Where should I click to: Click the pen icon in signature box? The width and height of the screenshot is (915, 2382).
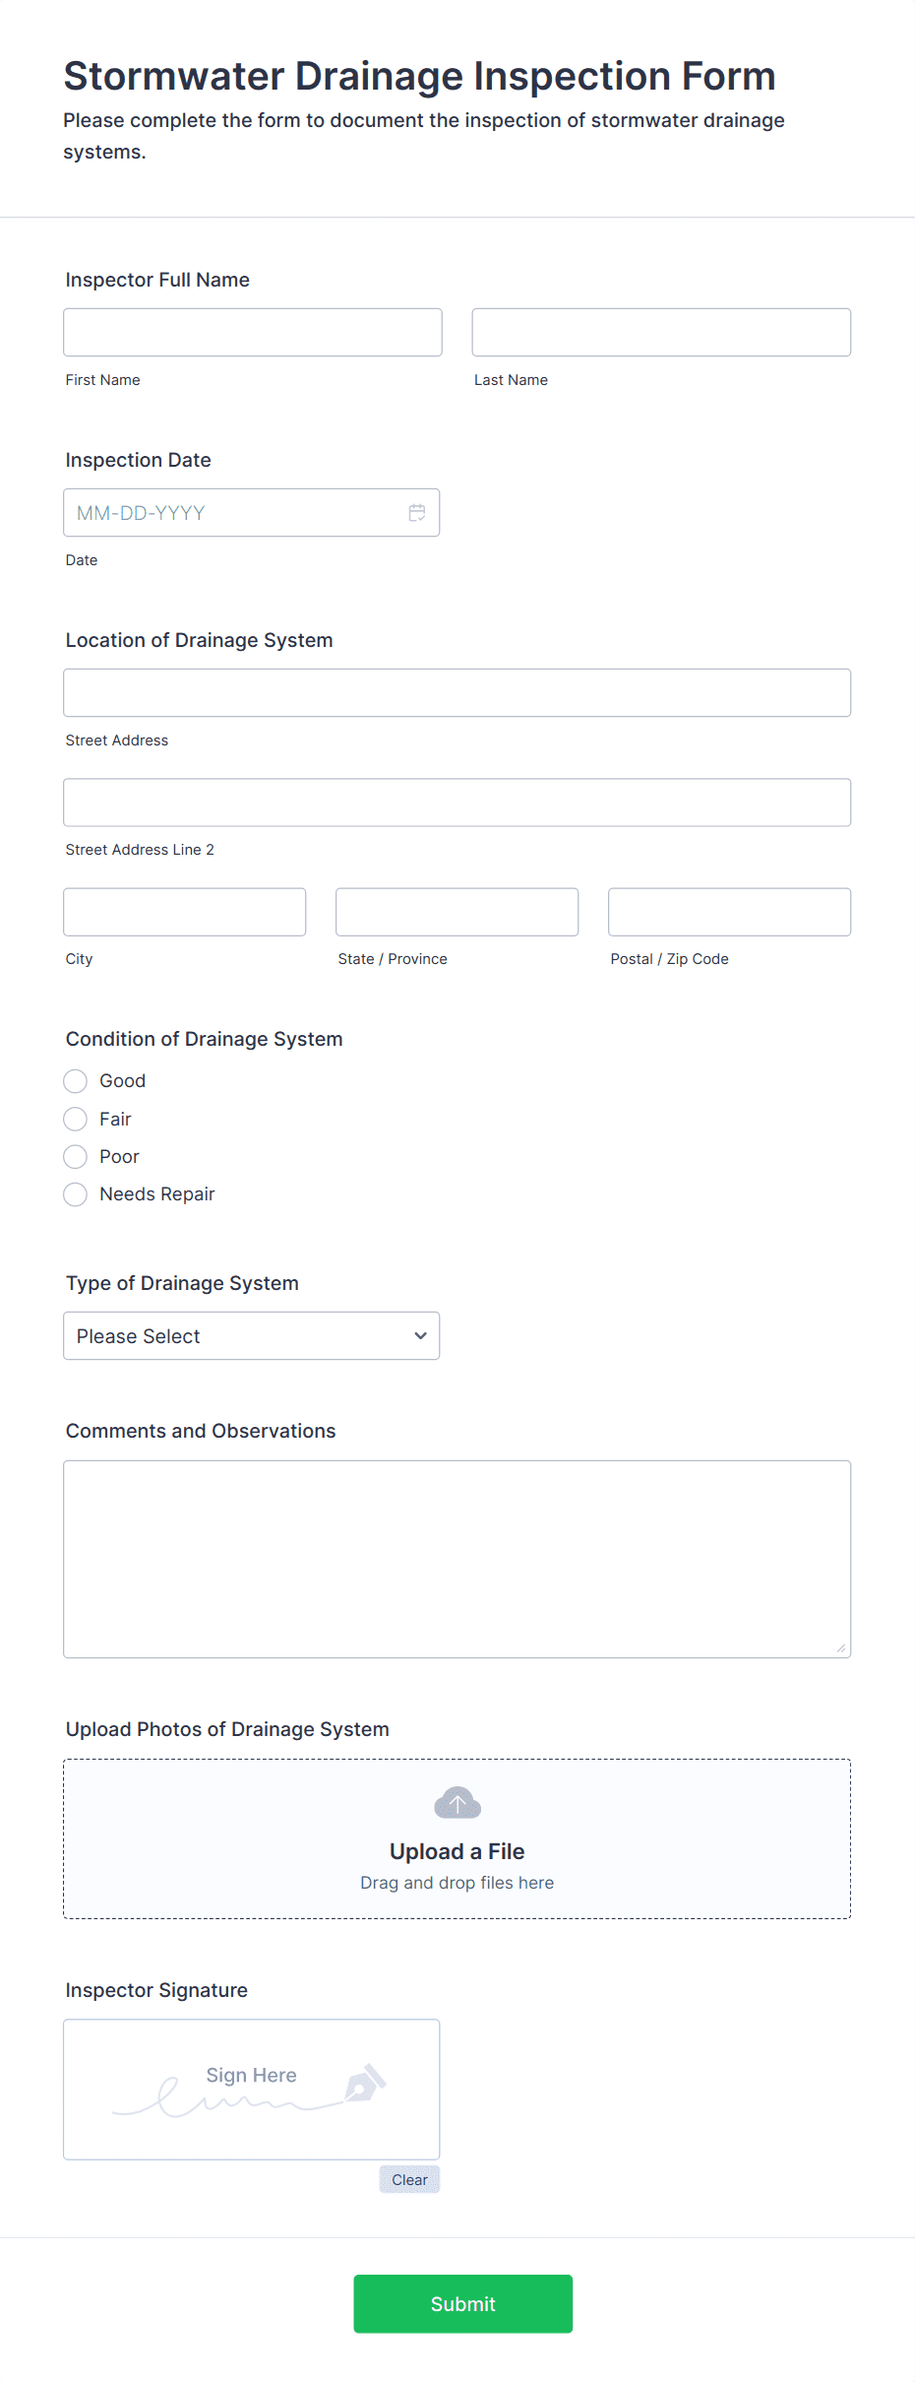click(365, 2083)
